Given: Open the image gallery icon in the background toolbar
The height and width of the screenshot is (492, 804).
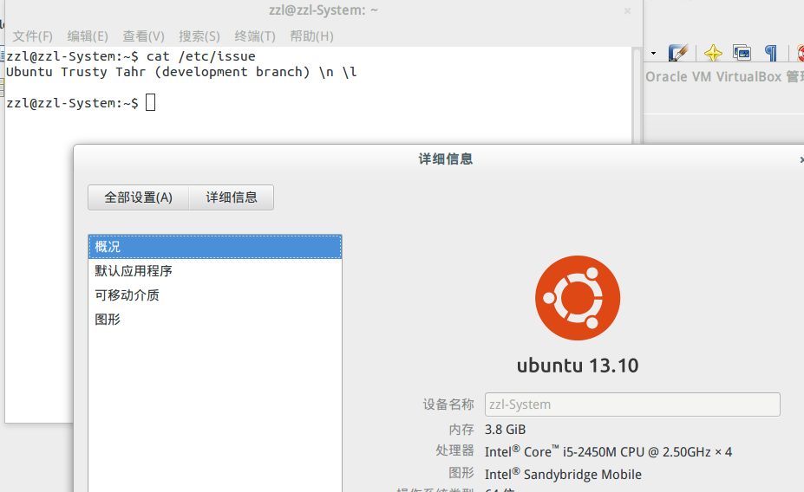Looking at the screenshot, I should click(x=742, y=53).
